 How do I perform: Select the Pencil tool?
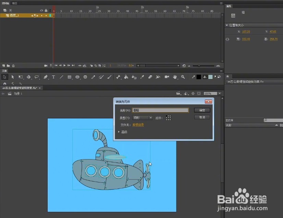pos(93,77)
